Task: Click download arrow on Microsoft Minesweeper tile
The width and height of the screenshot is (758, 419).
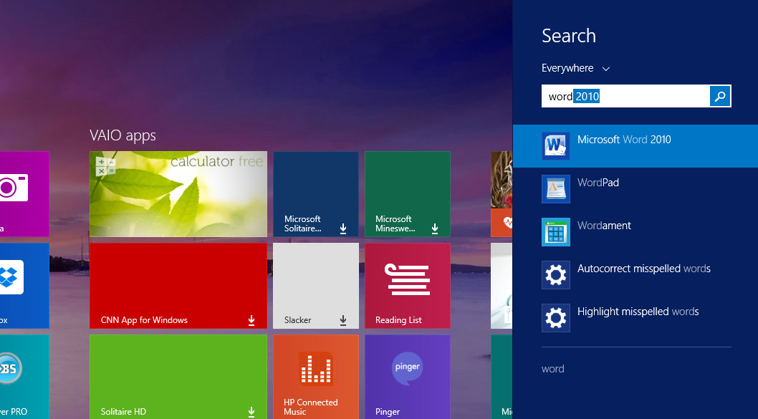Action: click(x=435, y=228)
